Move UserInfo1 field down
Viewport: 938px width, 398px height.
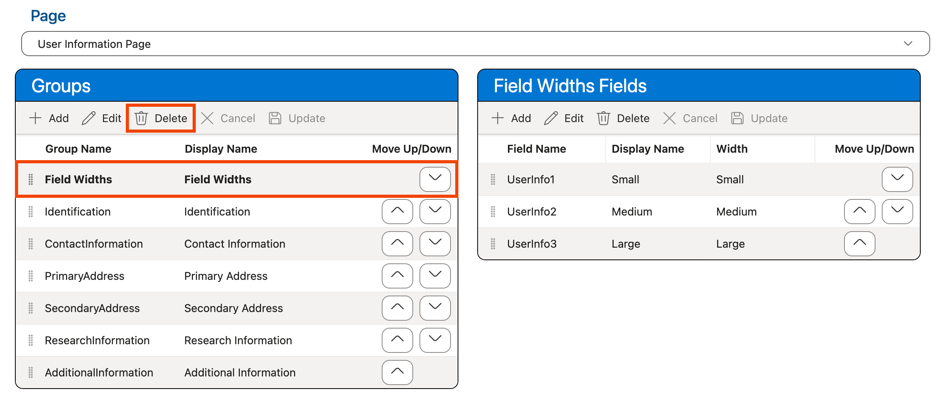coord(897,179)
